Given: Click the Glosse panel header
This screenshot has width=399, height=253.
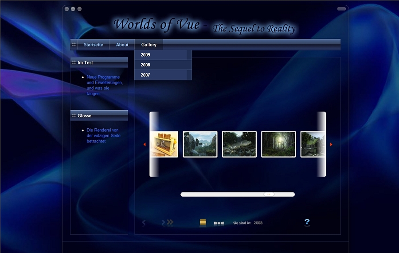Looking at the screenshot, I should click(99, 115).
